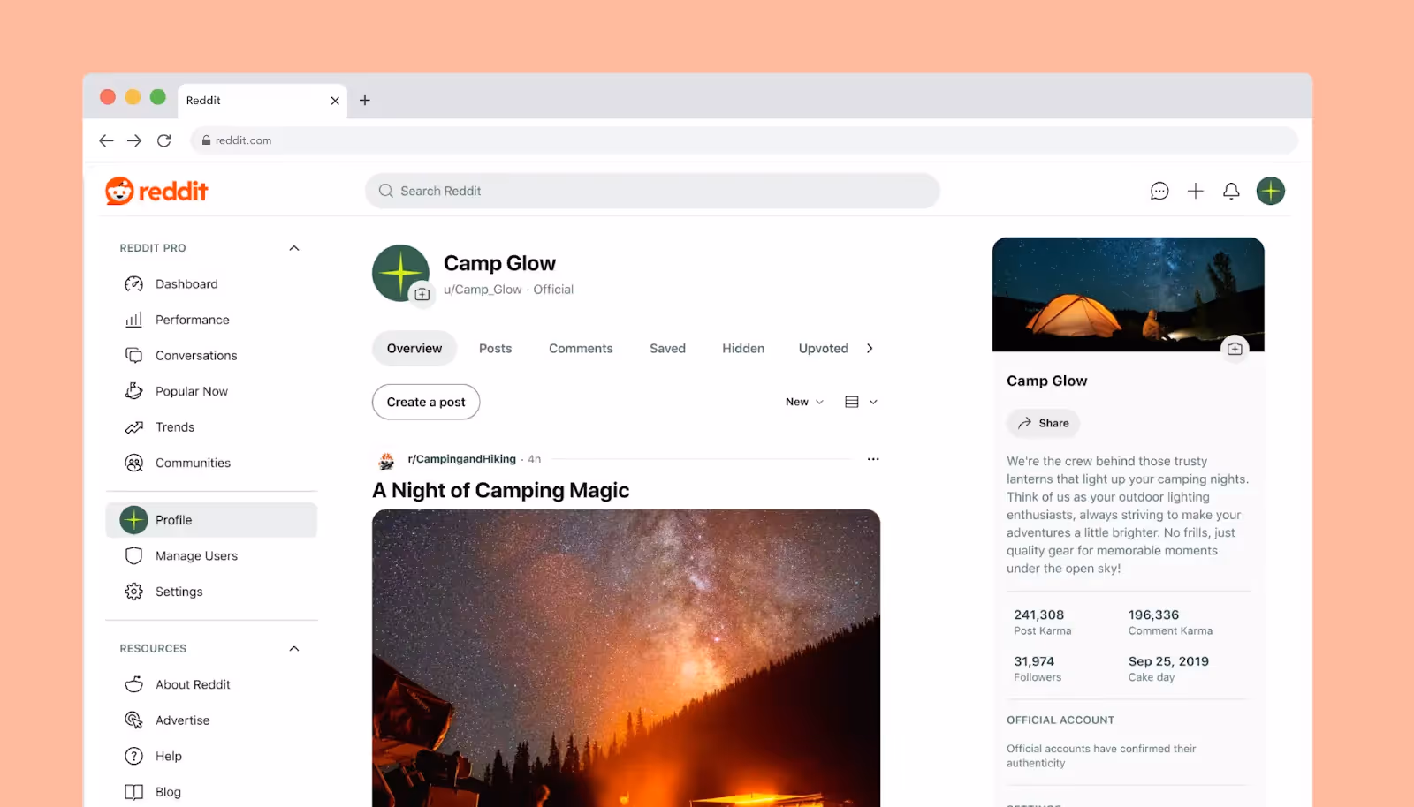Select the Dashboard speedometer icon
This screenshot has height=807, width=1414.
pyautogui.click(x=133, y=283)
